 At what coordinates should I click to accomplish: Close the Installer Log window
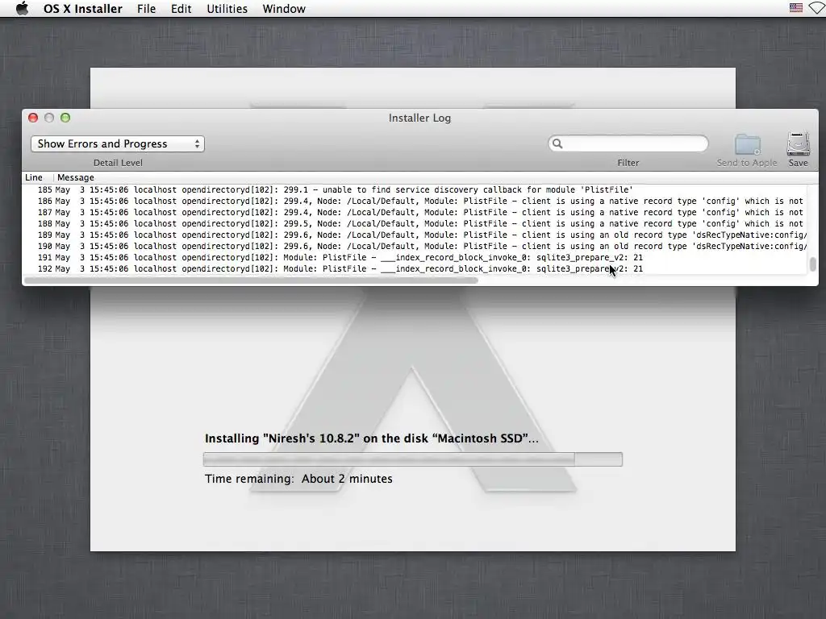click(x=33, y=118)
